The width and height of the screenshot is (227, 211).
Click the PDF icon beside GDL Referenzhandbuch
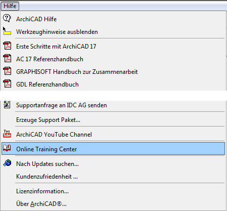pyautogui.click(x=7, y=83)
